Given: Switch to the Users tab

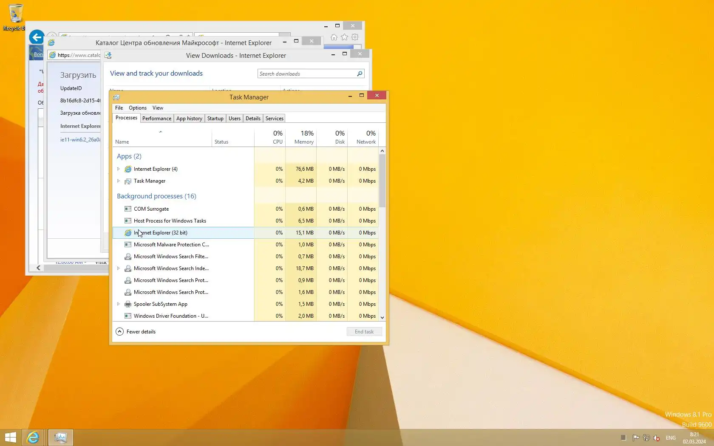Looking at the screenshot, I should [235, 119].
